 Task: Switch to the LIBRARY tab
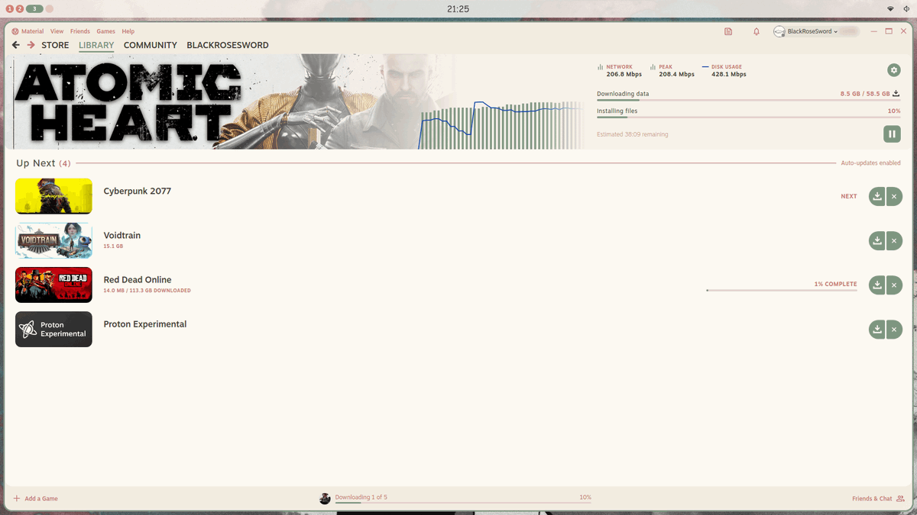tap(96, 45)
